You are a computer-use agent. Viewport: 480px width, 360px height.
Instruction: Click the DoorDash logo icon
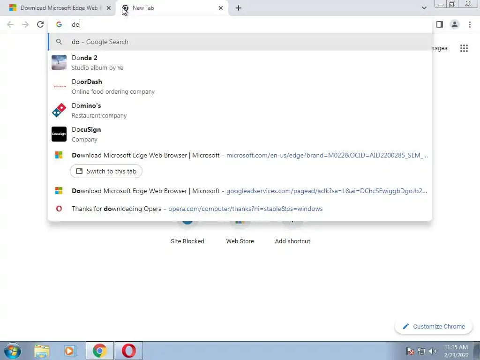point(59,86)
